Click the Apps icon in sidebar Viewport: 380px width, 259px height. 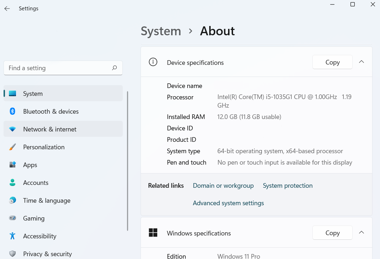pos(12,165)
